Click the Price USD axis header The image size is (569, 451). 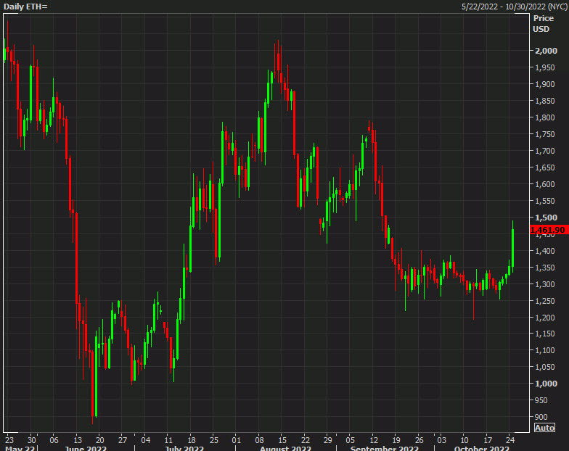pos(542,23)
